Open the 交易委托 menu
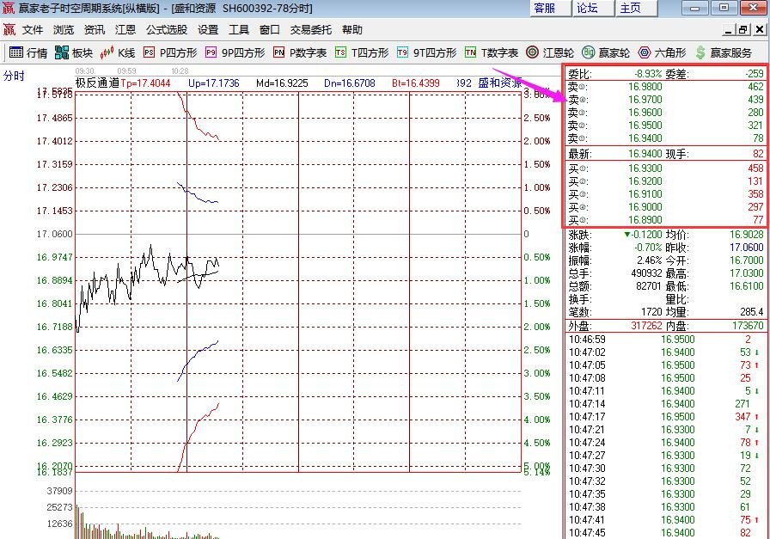The width and height of the screenshot is (770, 539). 310,30
